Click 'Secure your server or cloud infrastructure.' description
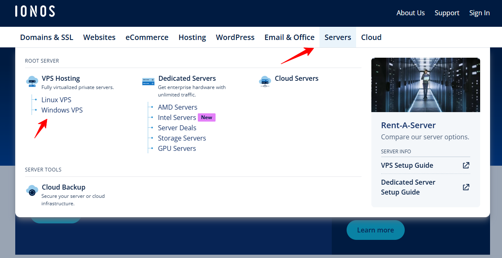This screenshot has height=258, width=502. pyautogui.click(x=73, y=200)
